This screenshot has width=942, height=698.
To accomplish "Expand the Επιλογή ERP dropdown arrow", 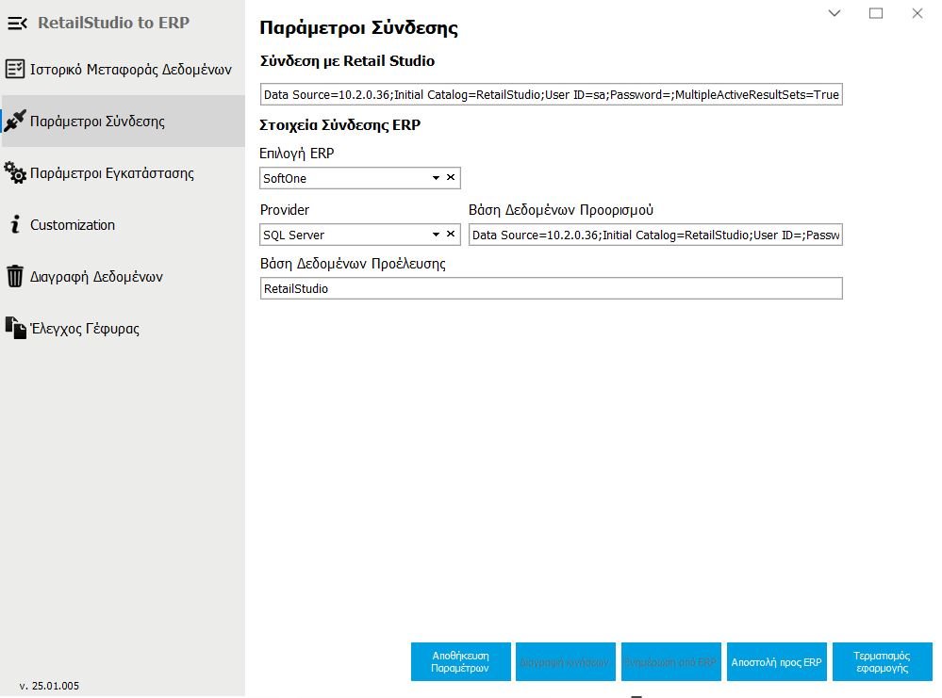I will (436, 178).
